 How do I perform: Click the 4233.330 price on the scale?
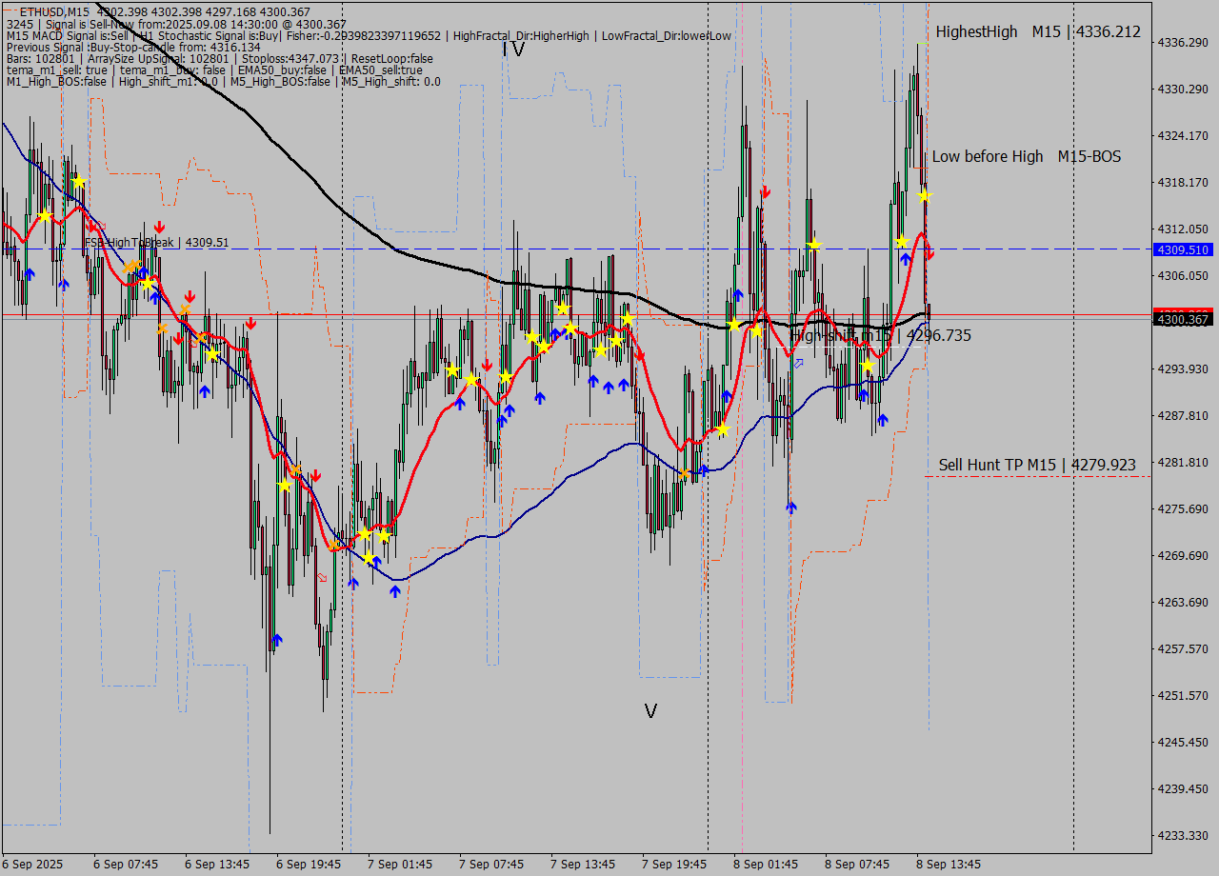(1182, 836)
